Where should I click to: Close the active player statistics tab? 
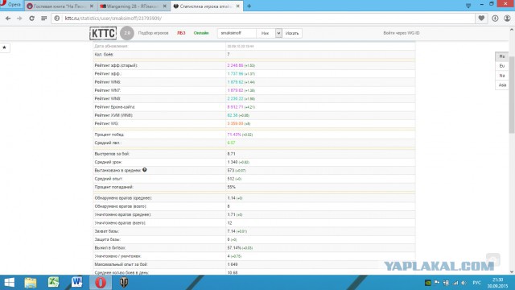click(x=238, y=6)
